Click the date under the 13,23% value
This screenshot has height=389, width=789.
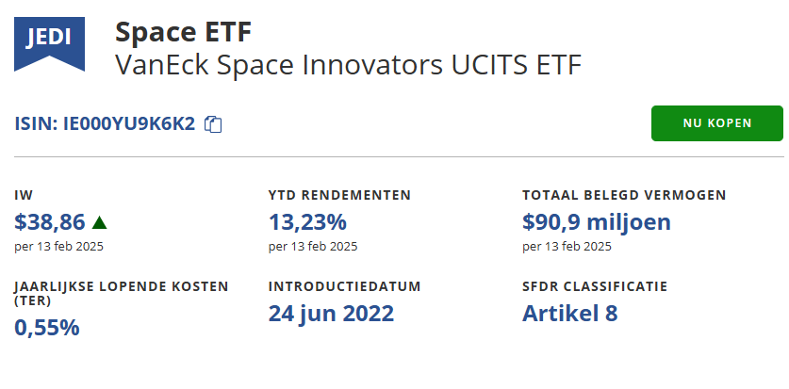click(313, 247)
